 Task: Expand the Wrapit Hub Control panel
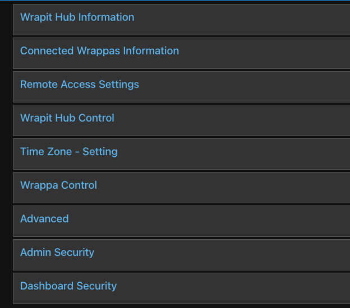[67, 118]
